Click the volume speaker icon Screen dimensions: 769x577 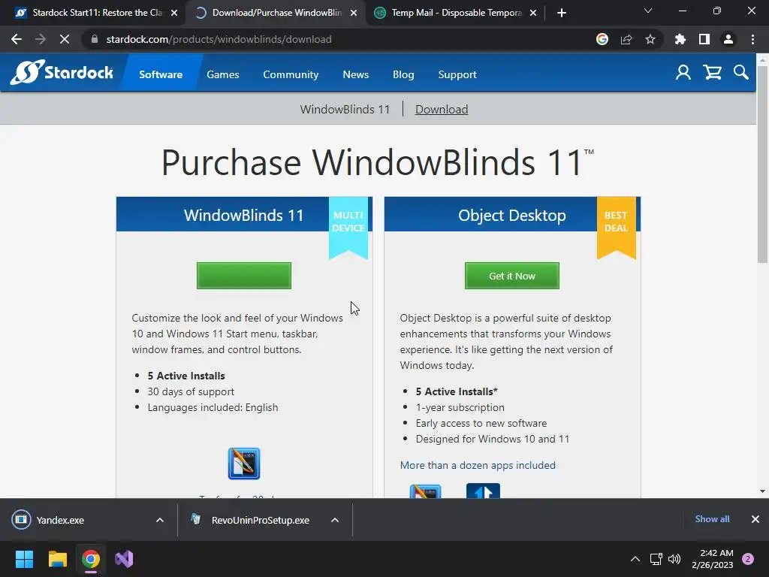[674, 559]
